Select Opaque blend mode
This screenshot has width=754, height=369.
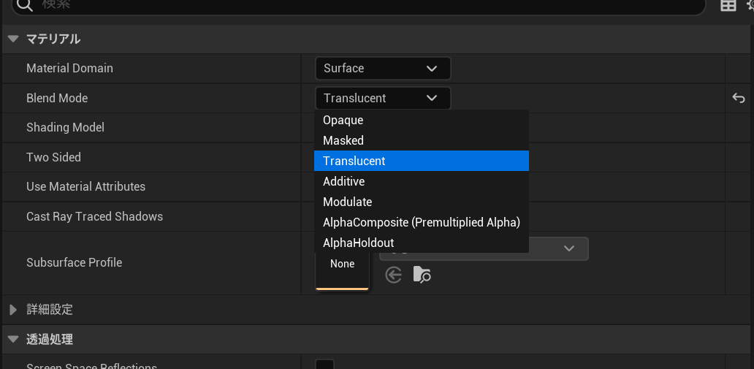click(343, 120)
